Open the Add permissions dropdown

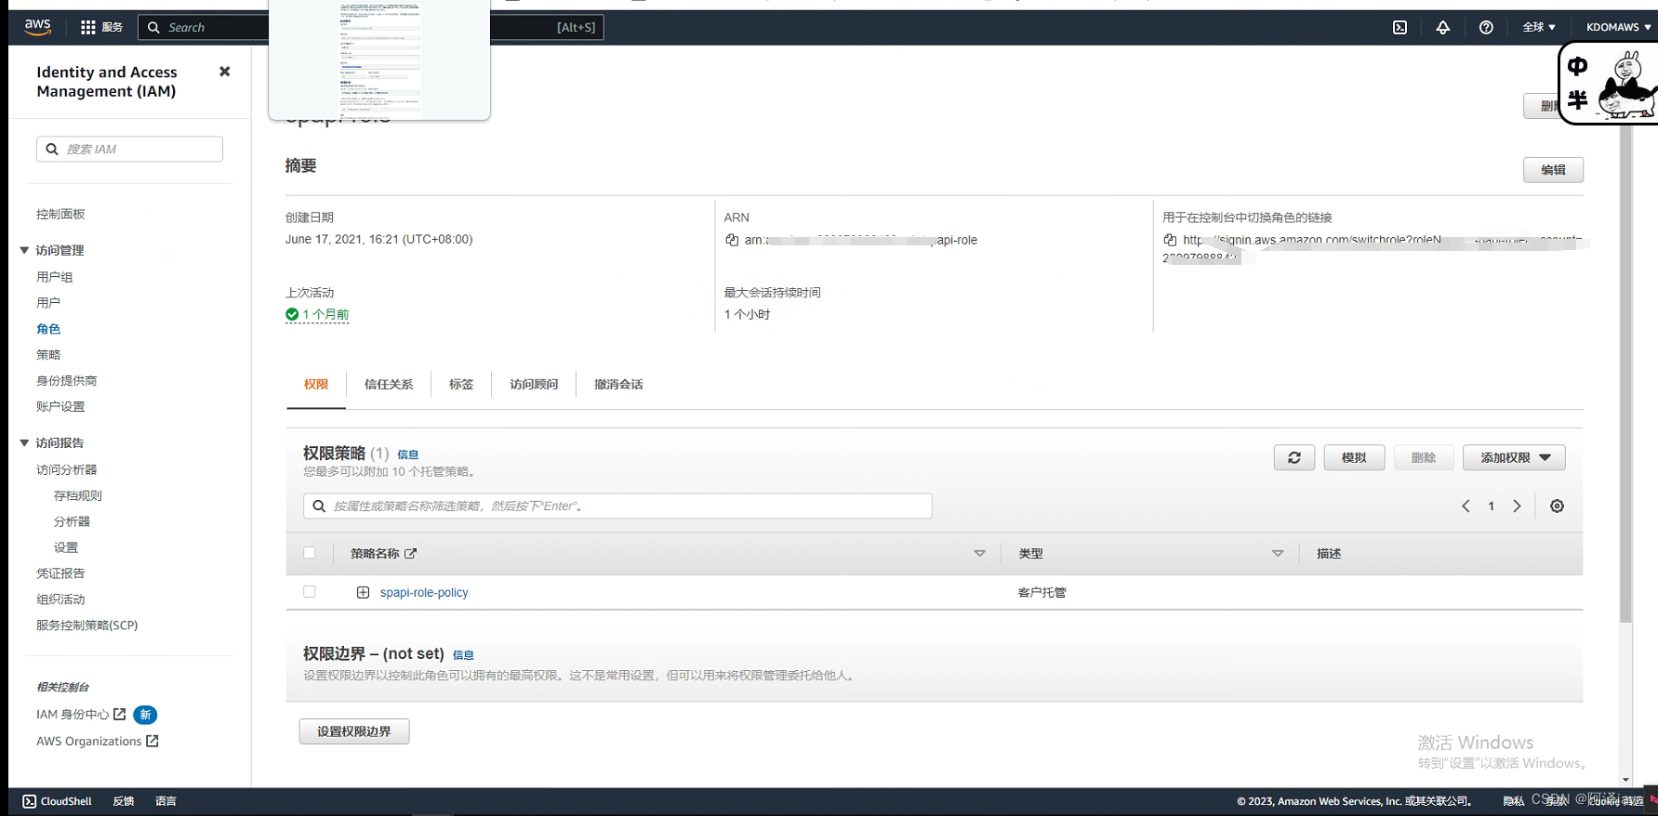(1514, 457)
